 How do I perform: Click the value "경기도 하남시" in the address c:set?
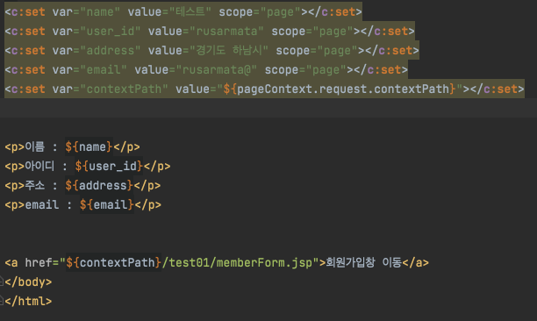(229, 50)
